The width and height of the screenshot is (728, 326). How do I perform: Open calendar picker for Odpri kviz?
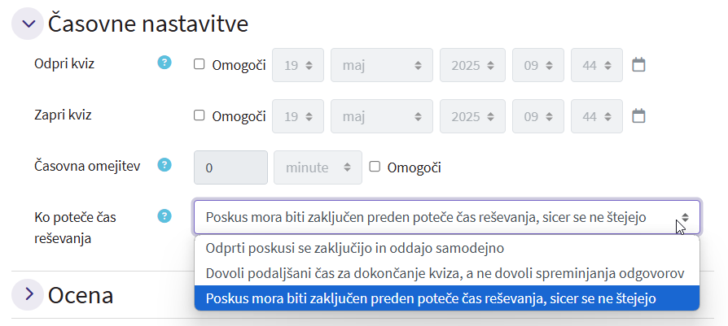click(639, 64)
